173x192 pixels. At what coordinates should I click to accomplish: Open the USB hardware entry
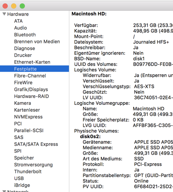click(19, 179)
